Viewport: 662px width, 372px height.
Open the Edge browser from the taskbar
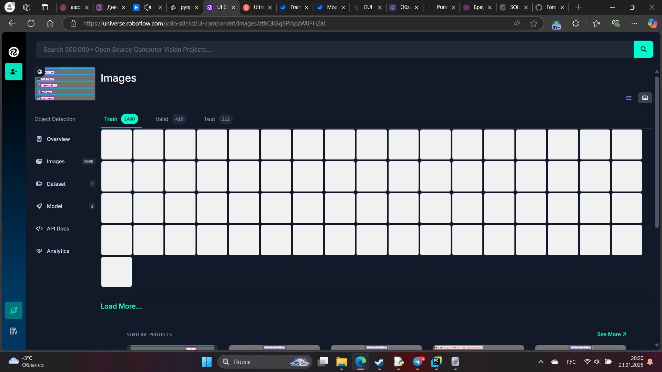(361, 362)
